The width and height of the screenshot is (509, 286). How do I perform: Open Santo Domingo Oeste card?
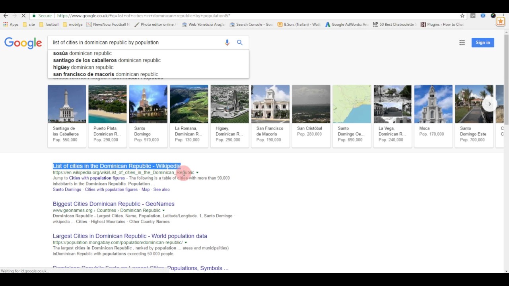pyautogui.click(x=352, y=116)
